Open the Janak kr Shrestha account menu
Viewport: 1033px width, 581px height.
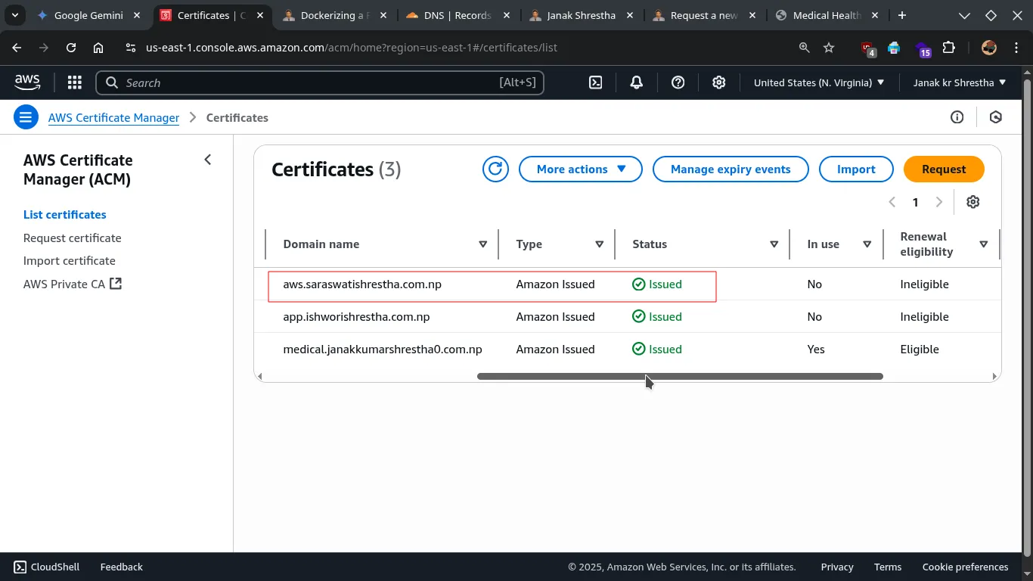[959, 82]
